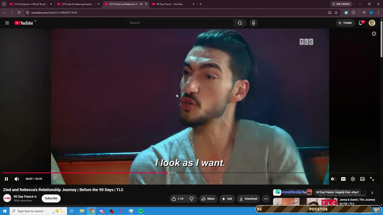Screen dimensions: 383x215
Task: Click the video title text
Action: (63, 190)
